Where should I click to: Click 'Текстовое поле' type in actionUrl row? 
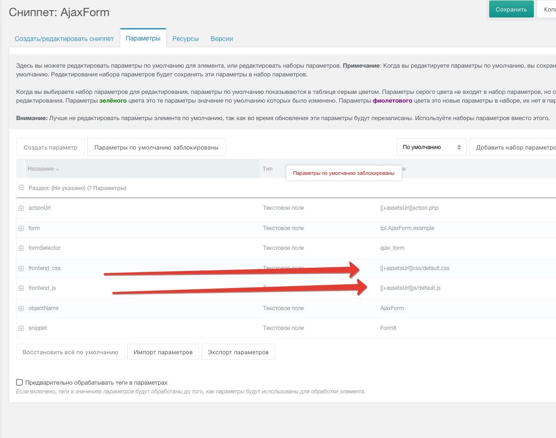284,208
